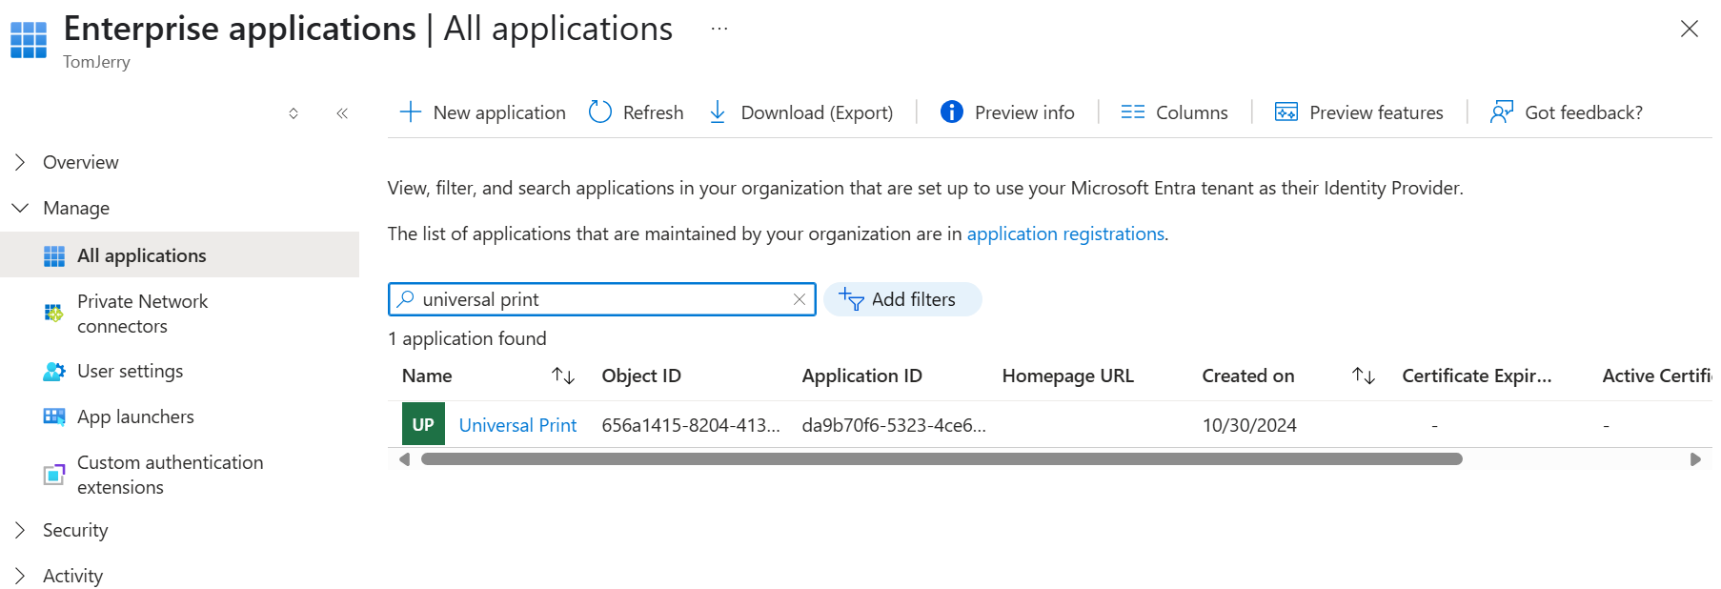The width and height of the screenshot is (1721, 589).
Task: Open Custom authentication extensions
Action: [x=170, y=475]
